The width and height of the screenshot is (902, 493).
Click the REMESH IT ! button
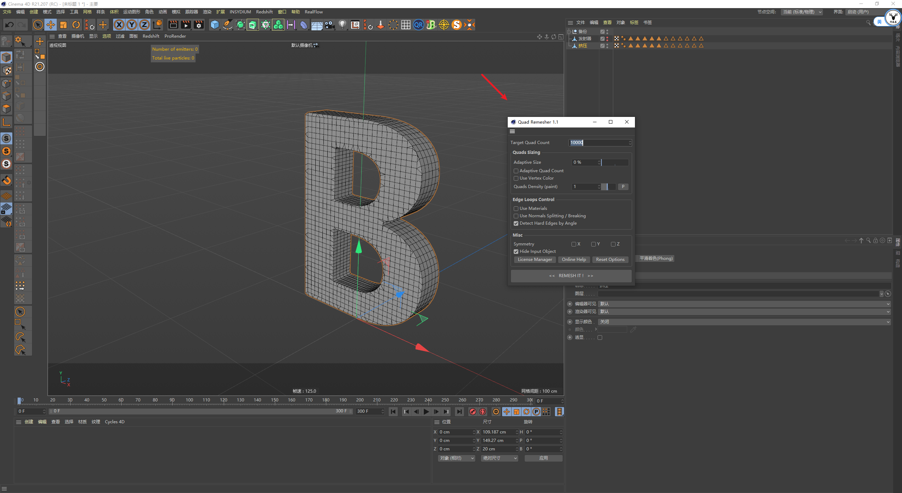coord(571,276)
